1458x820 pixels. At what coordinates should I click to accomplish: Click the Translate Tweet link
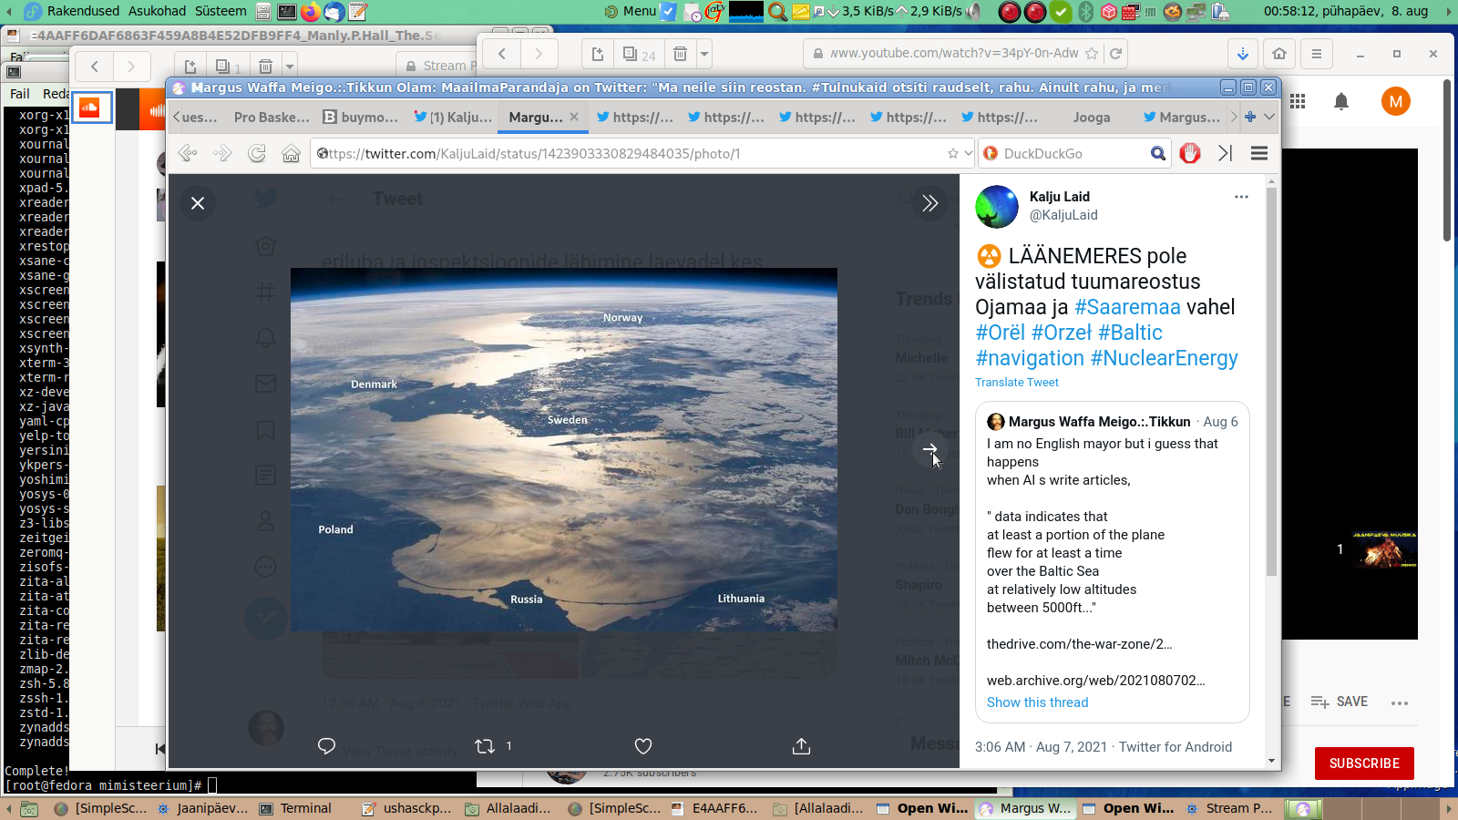coord(1016,383)
